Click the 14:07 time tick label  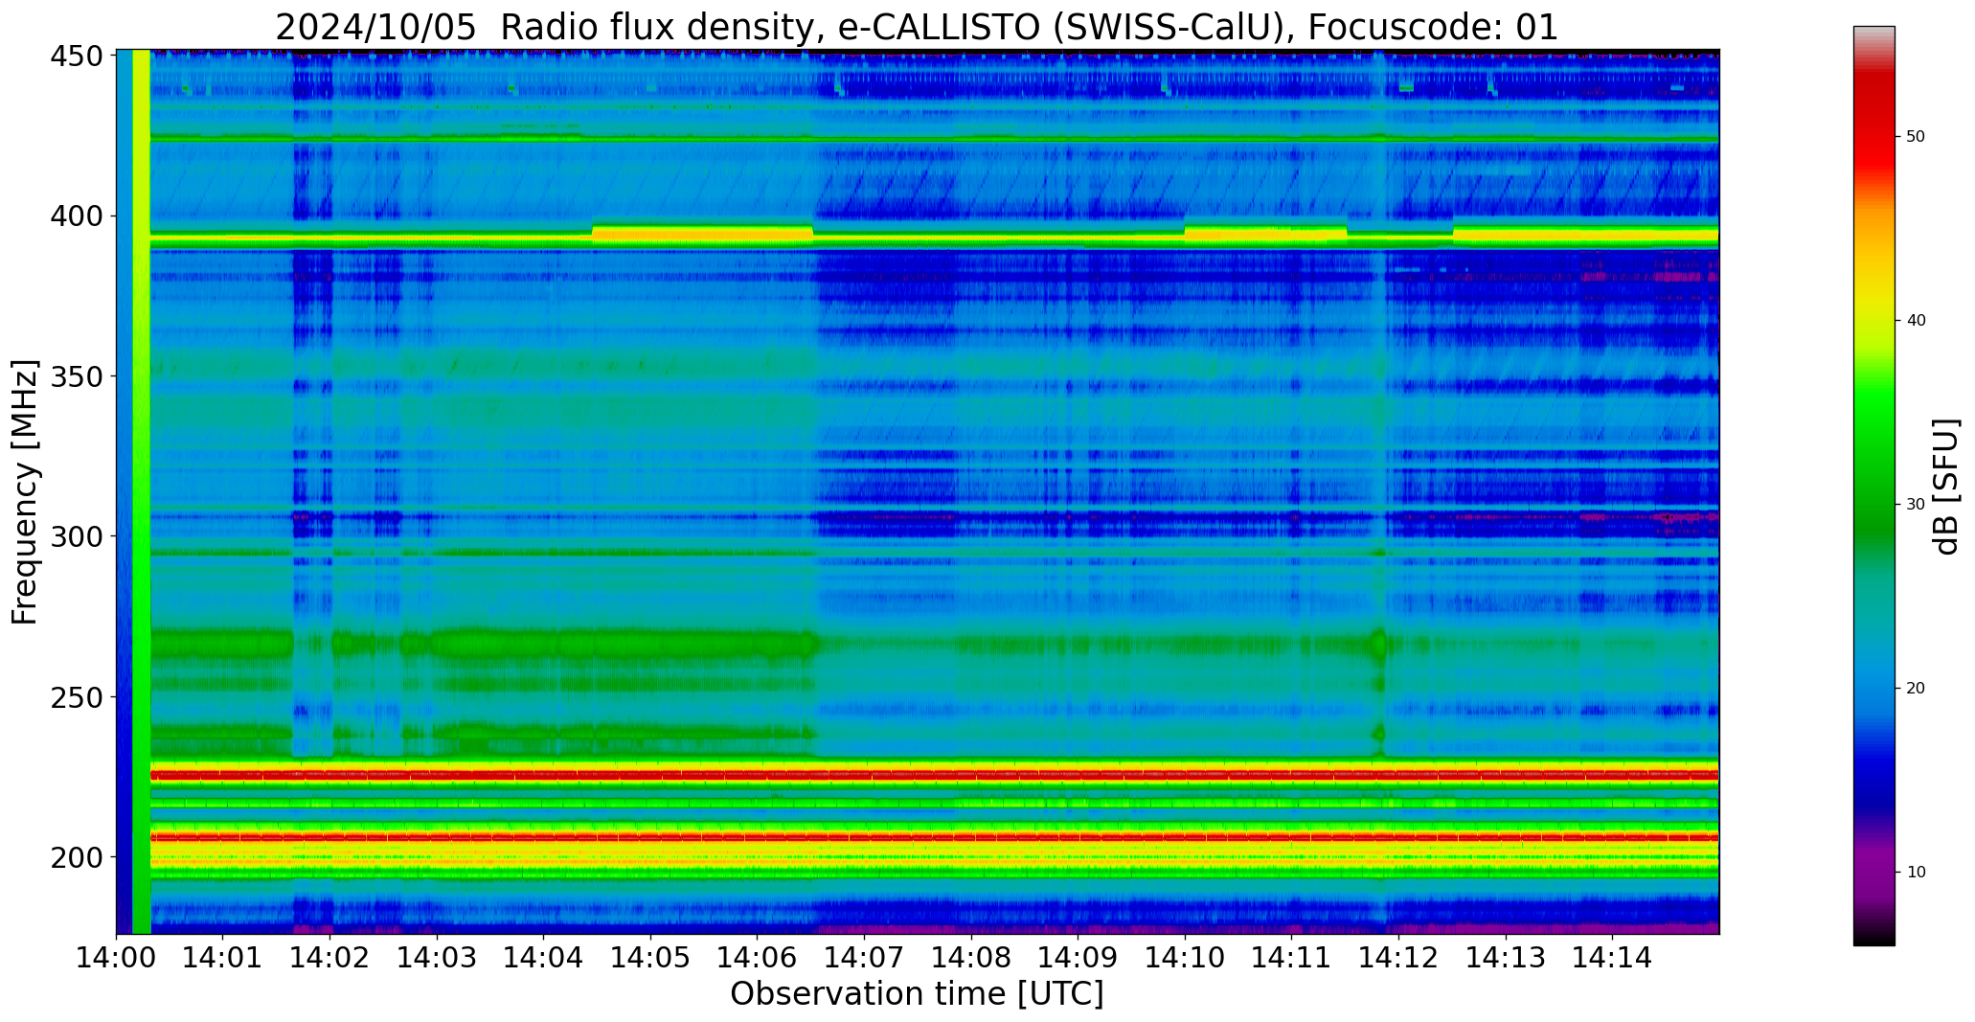[864, 956]
